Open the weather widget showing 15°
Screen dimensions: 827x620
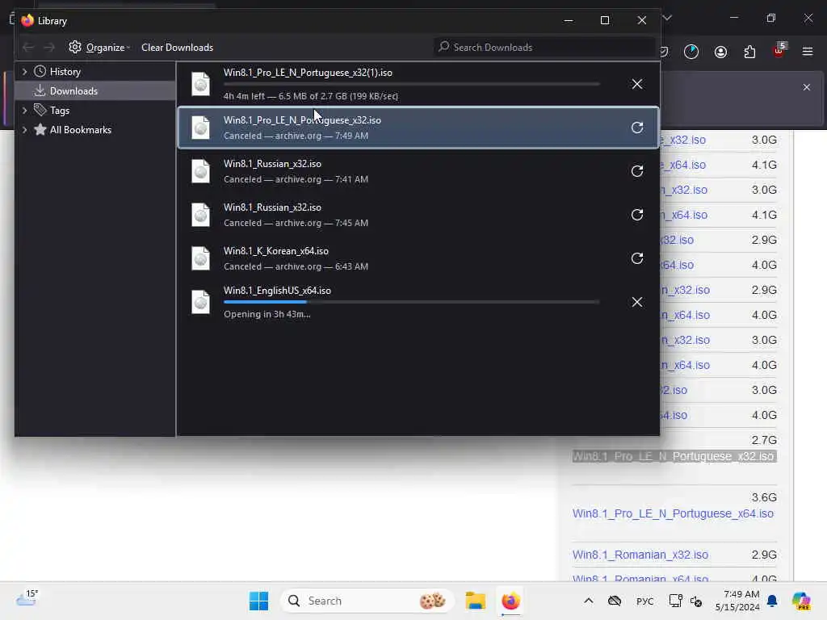tap(27, 598)
